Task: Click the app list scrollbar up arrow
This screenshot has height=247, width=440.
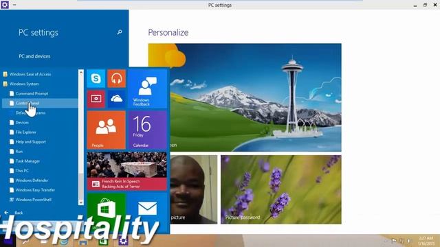Action: coord(81,72)
